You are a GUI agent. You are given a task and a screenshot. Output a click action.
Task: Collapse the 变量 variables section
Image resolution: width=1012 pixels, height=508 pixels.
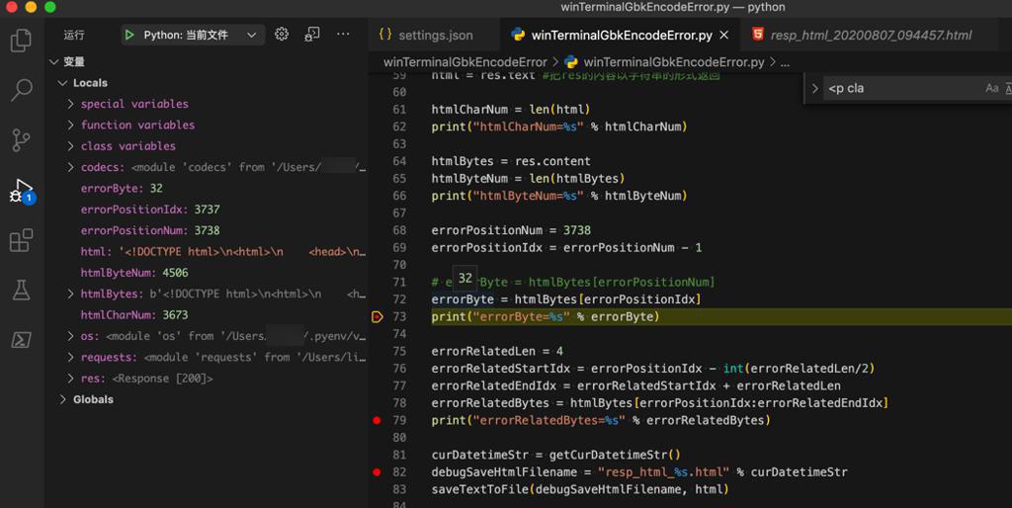point(54,62)
